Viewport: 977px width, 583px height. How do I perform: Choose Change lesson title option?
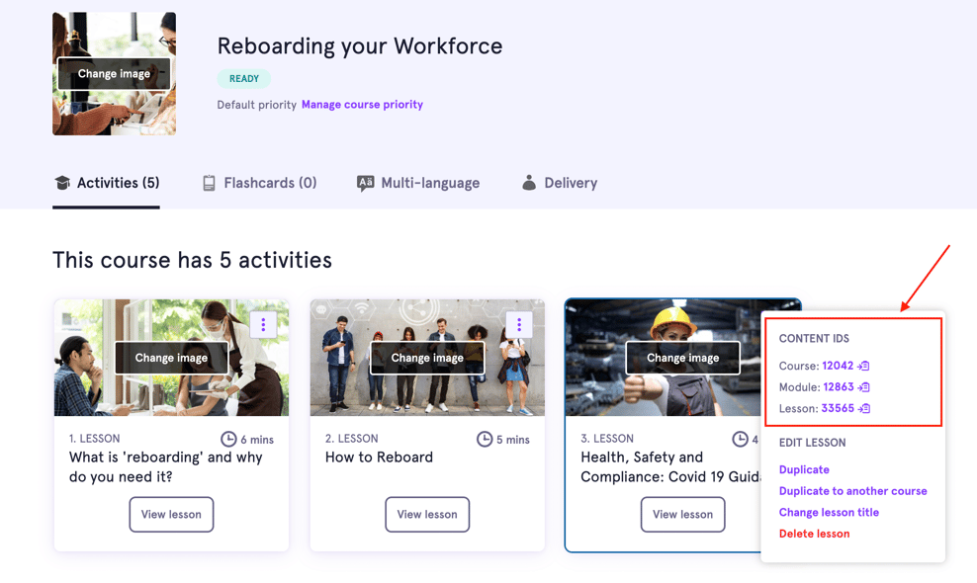[829, 512]
